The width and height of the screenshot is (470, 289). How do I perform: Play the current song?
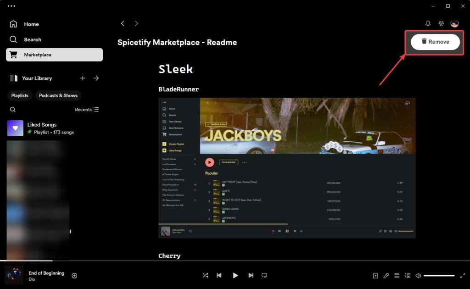tap(235, 275)
